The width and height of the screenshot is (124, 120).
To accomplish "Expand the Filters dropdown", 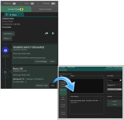I will [x=7, y=38].
